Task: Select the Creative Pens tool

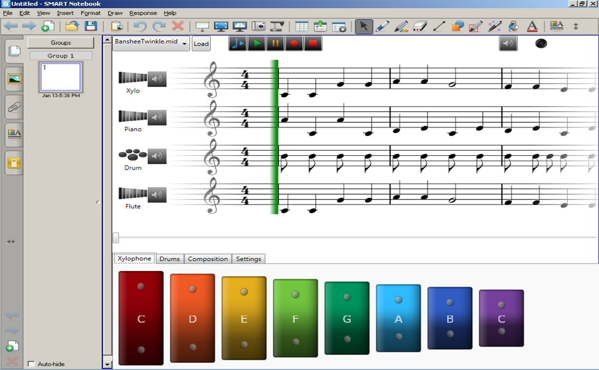Action: pyautogui.click(x=401, y=26)
